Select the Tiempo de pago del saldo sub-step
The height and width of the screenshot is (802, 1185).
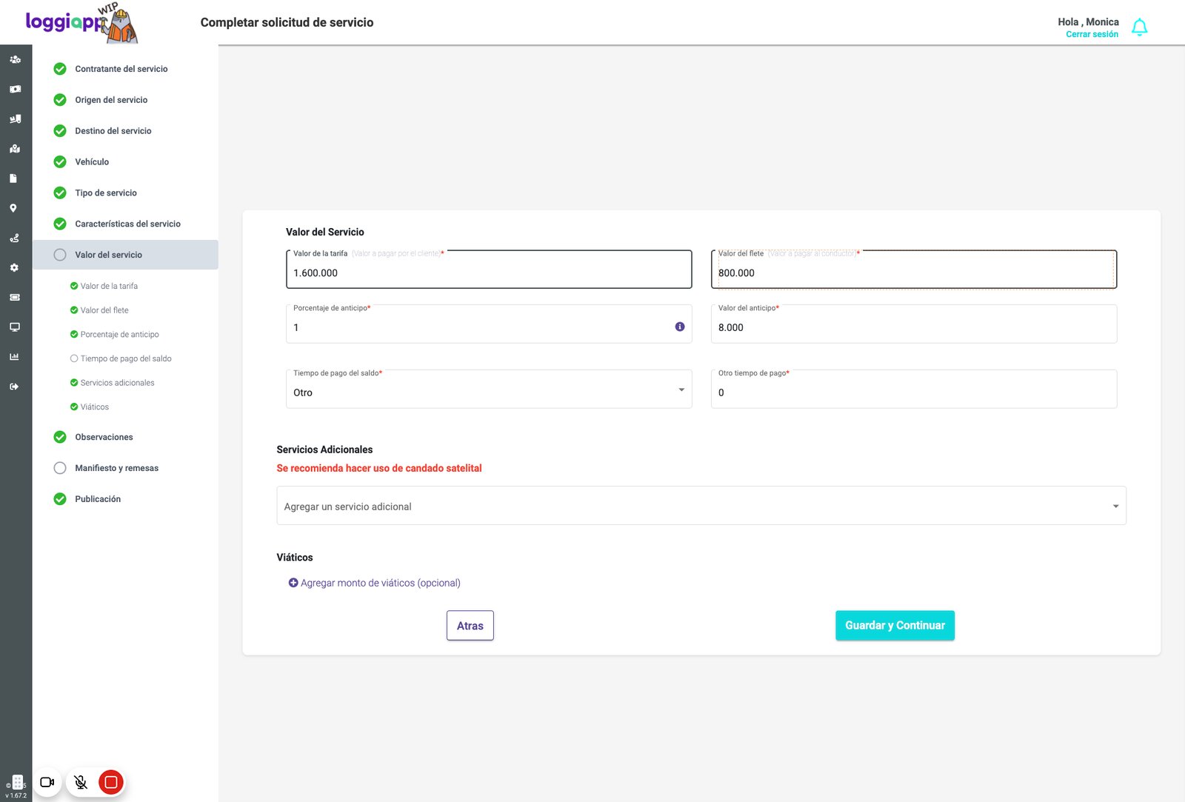click(x=121, y=358)
